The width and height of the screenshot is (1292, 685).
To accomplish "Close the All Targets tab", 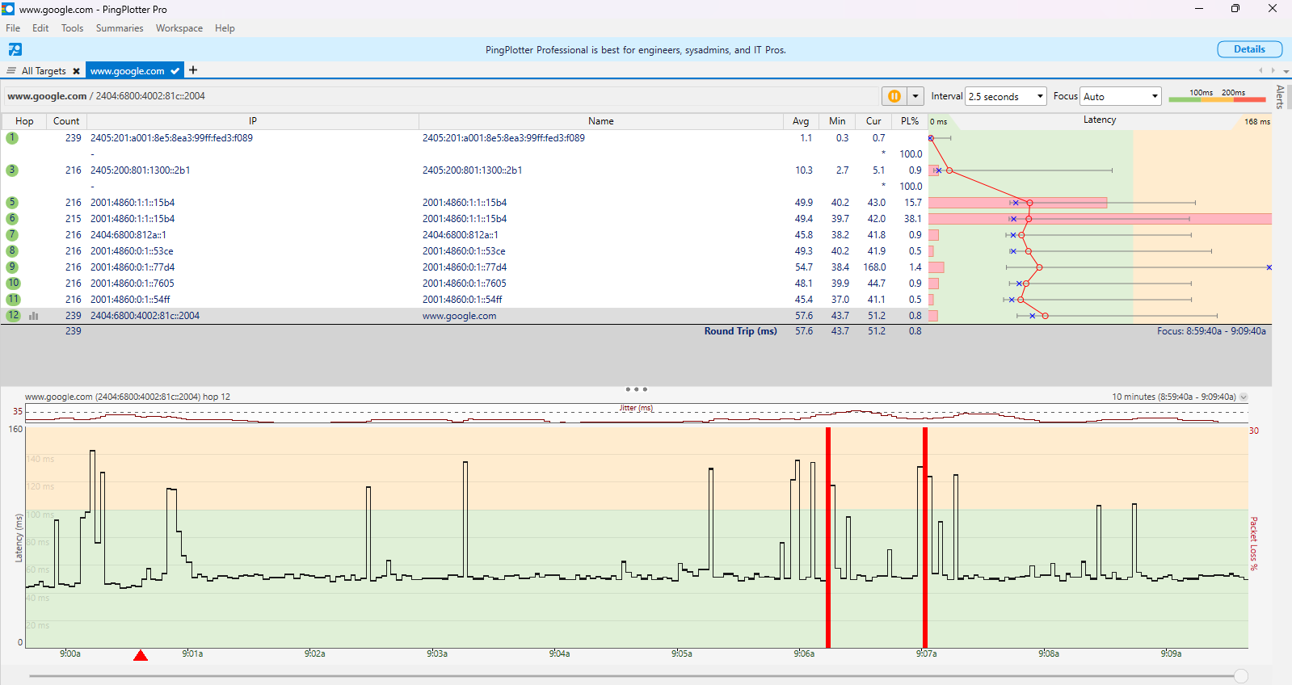I will (x=77, y=71).
